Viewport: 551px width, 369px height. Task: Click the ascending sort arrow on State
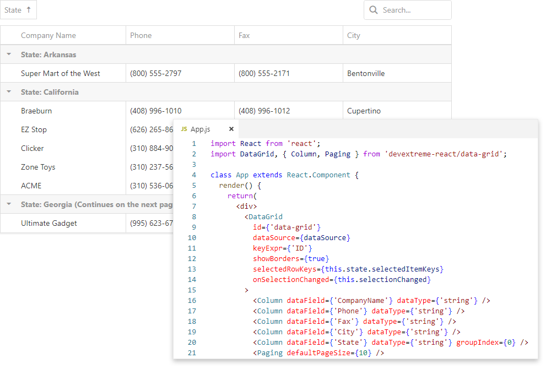tap(29, 10)
